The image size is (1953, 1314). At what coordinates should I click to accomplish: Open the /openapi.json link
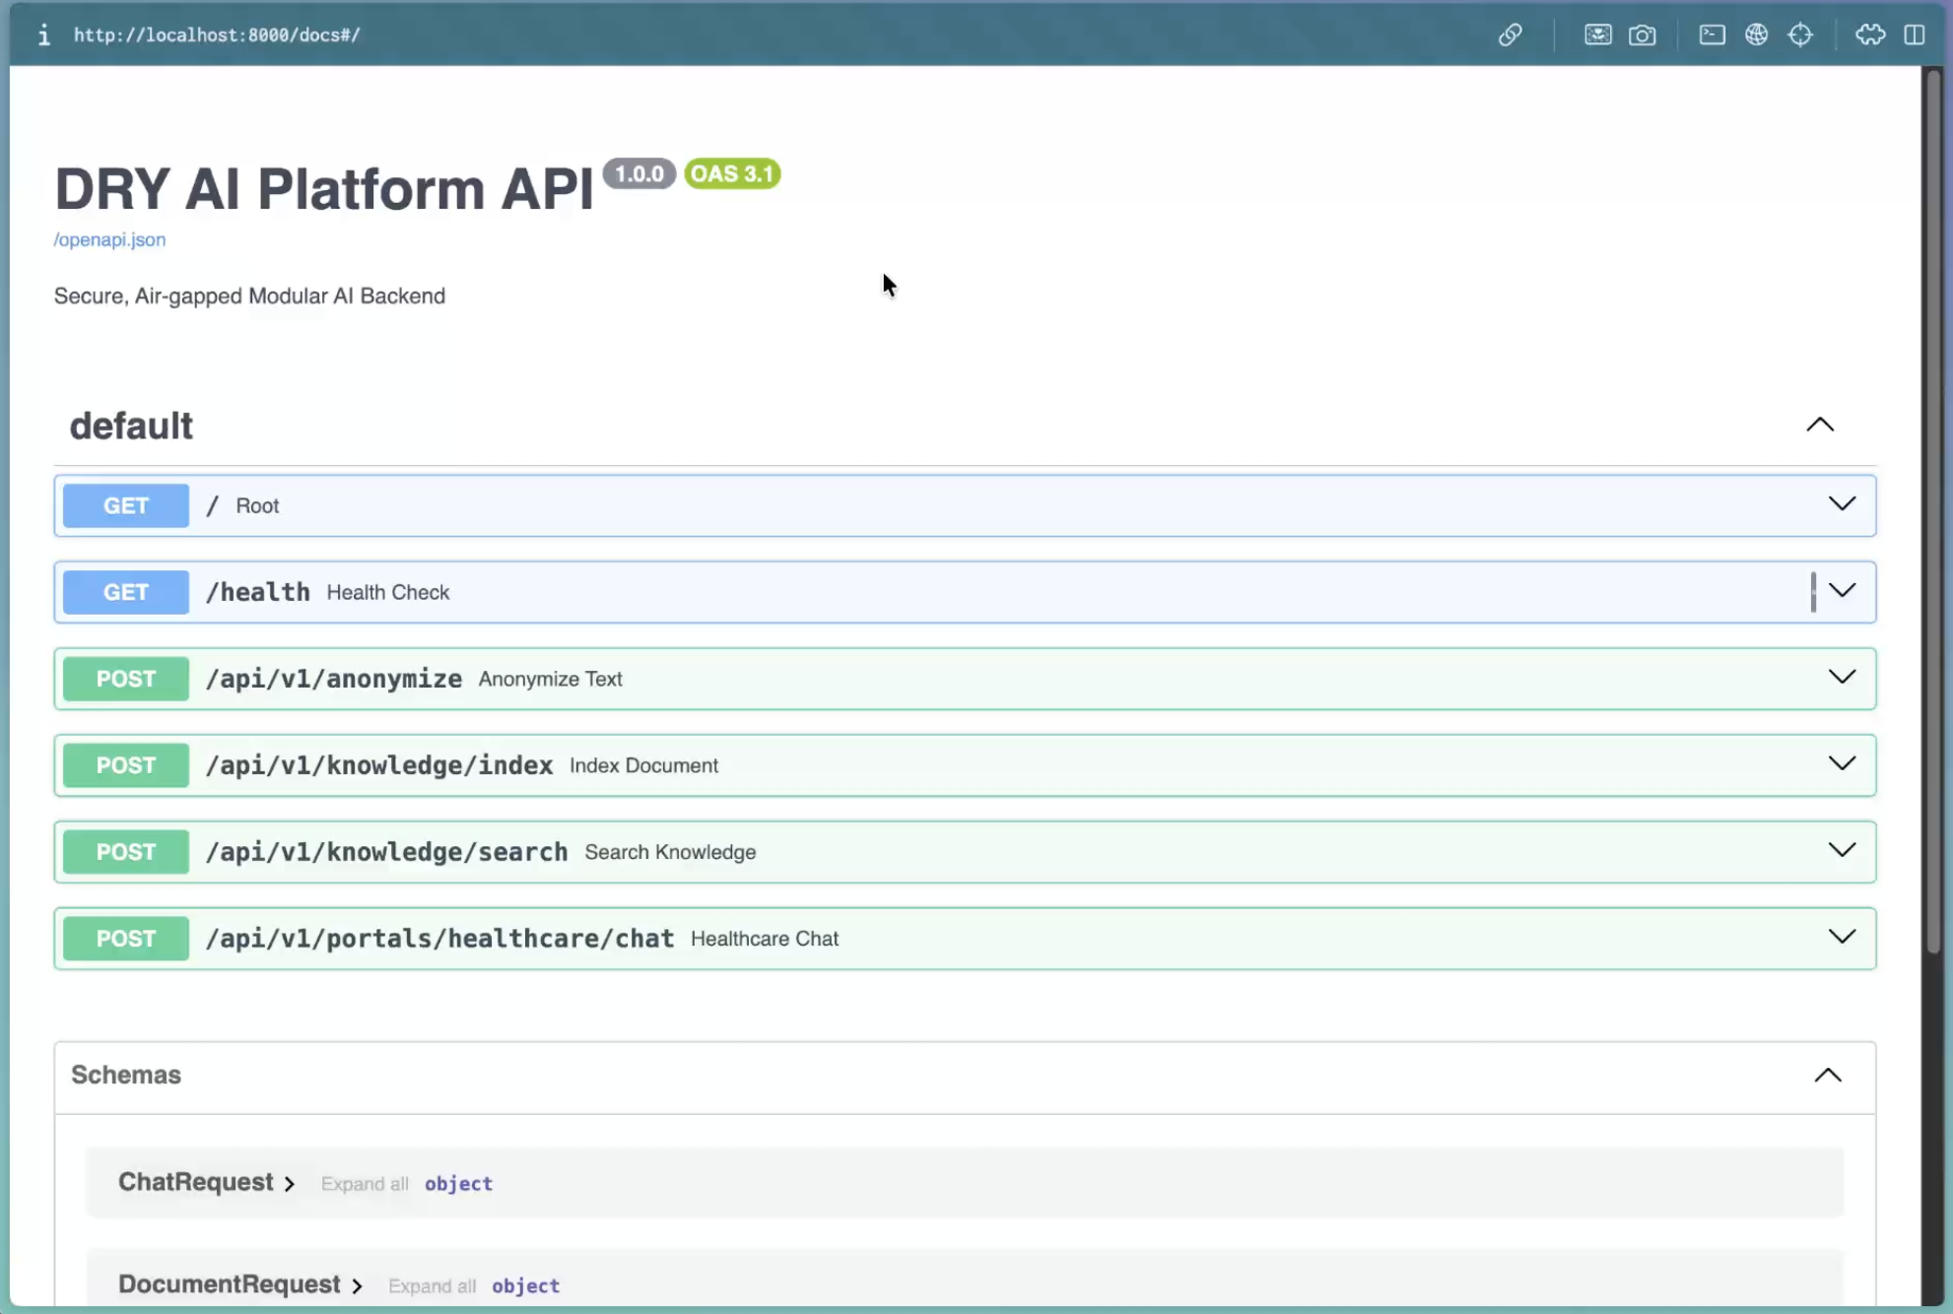109,239
